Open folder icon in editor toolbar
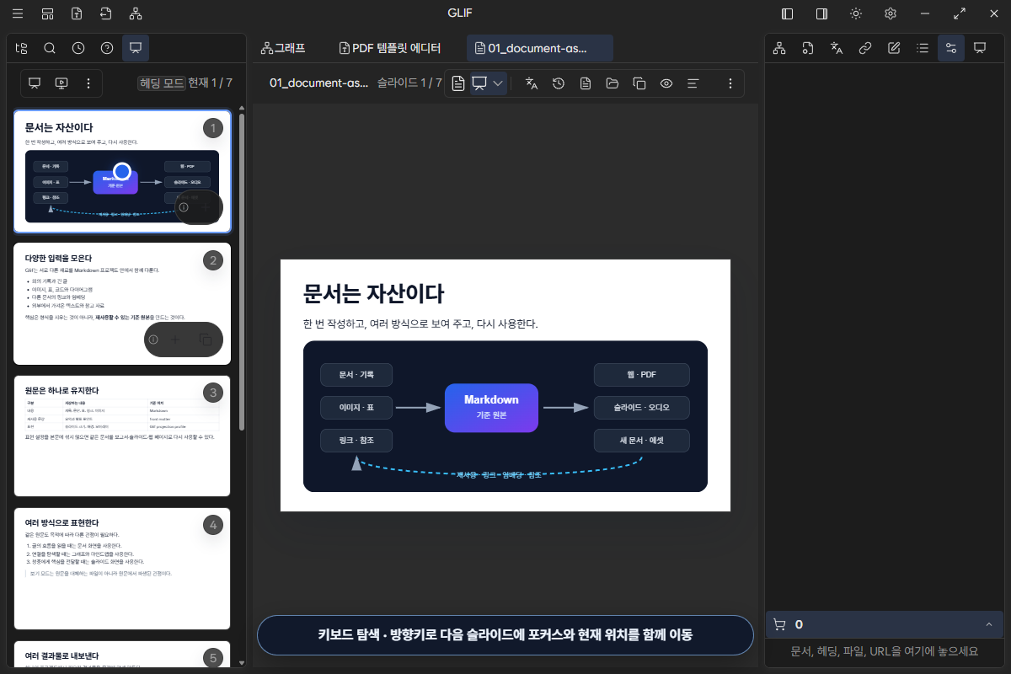 pos(612,83)
